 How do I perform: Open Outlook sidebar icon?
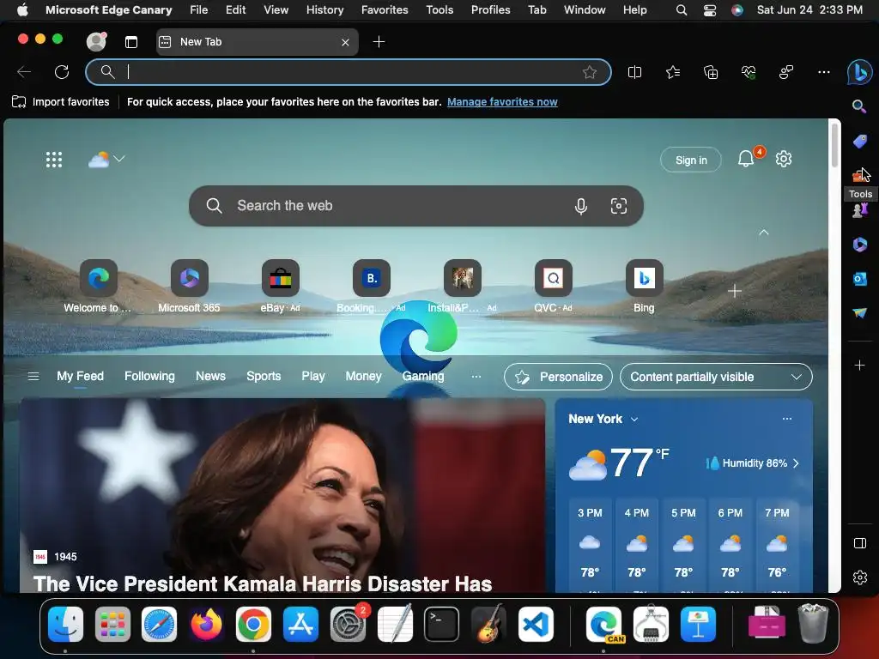point(859,279)
